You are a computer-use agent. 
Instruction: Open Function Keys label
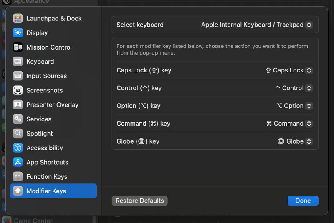click(47, 176)
